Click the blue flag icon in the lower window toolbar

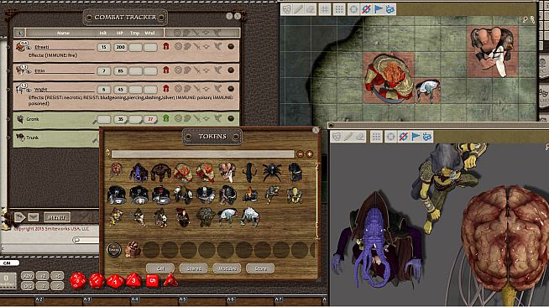416,137
